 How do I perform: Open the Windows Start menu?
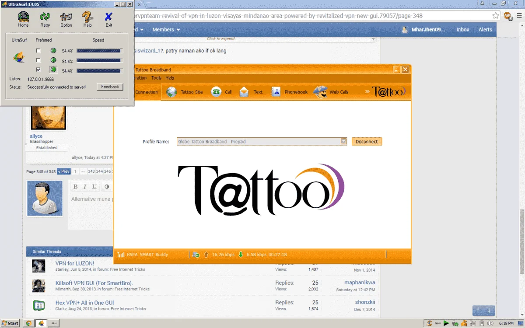10,323
